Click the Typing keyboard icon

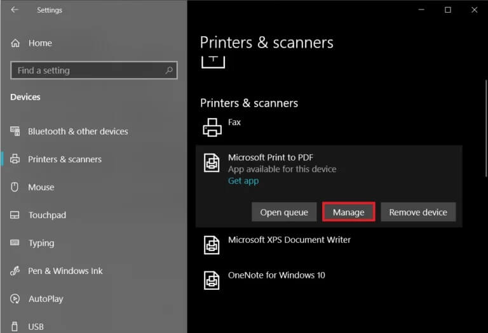click(15, 242)
